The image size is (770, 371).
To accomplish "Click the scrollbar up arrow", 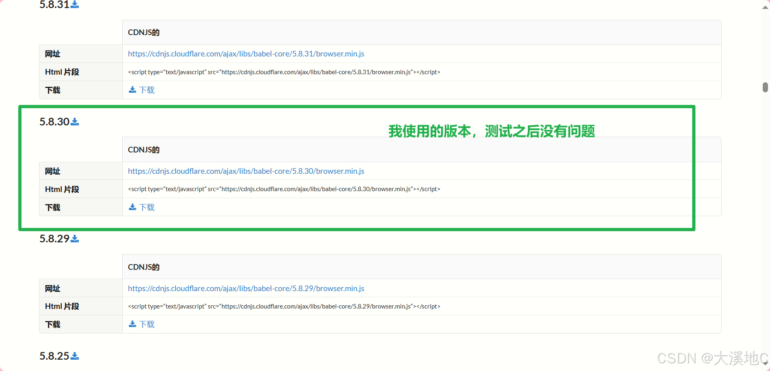I will point(765,6).
